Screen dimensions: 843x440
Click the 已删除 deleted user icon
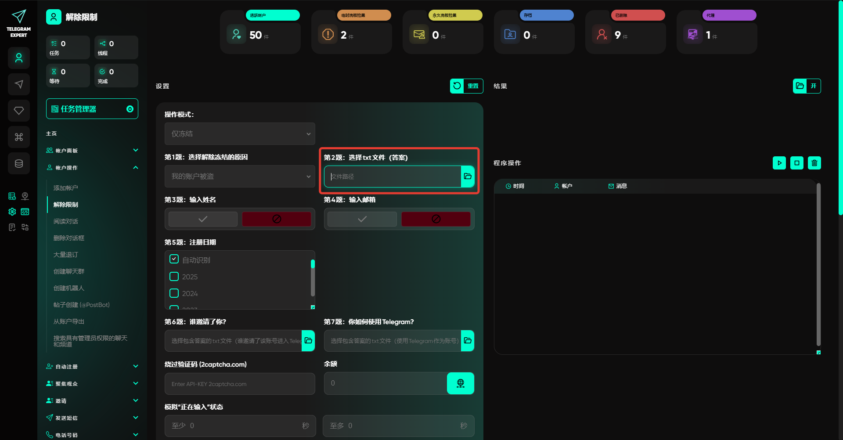[602, 34]
